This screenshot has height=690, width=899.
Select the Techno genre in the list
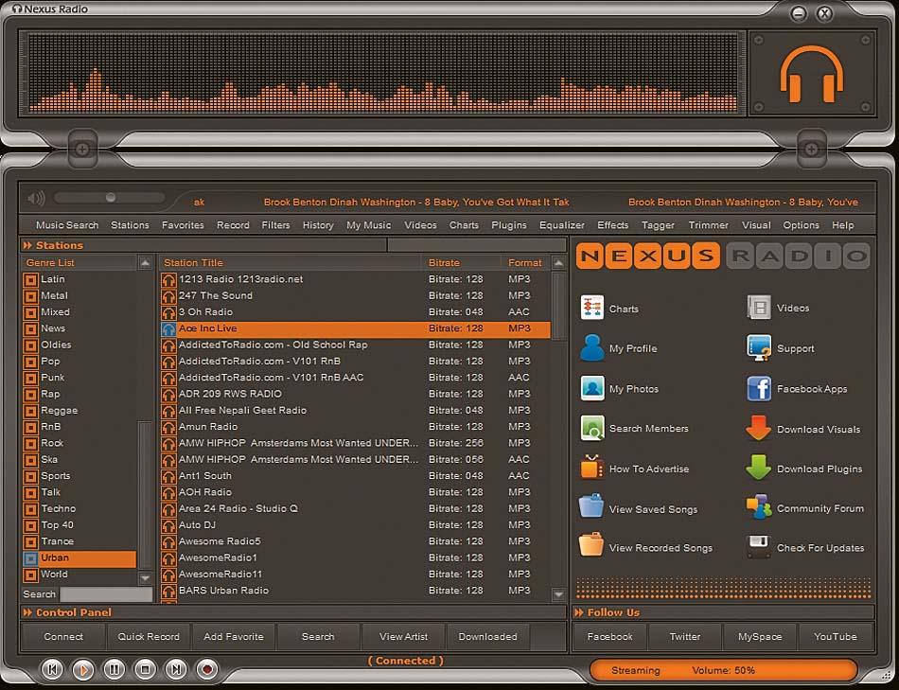(x=59, y=508)
